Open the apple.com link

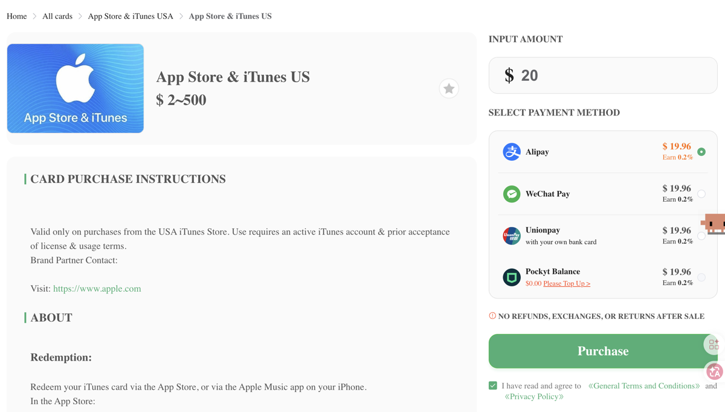tap(97, 289)
